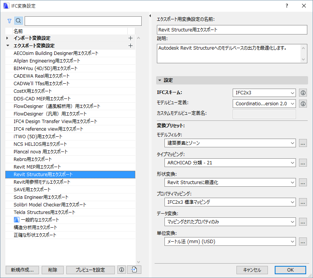Click プレビューを設定 button

[x=90, y=270]
